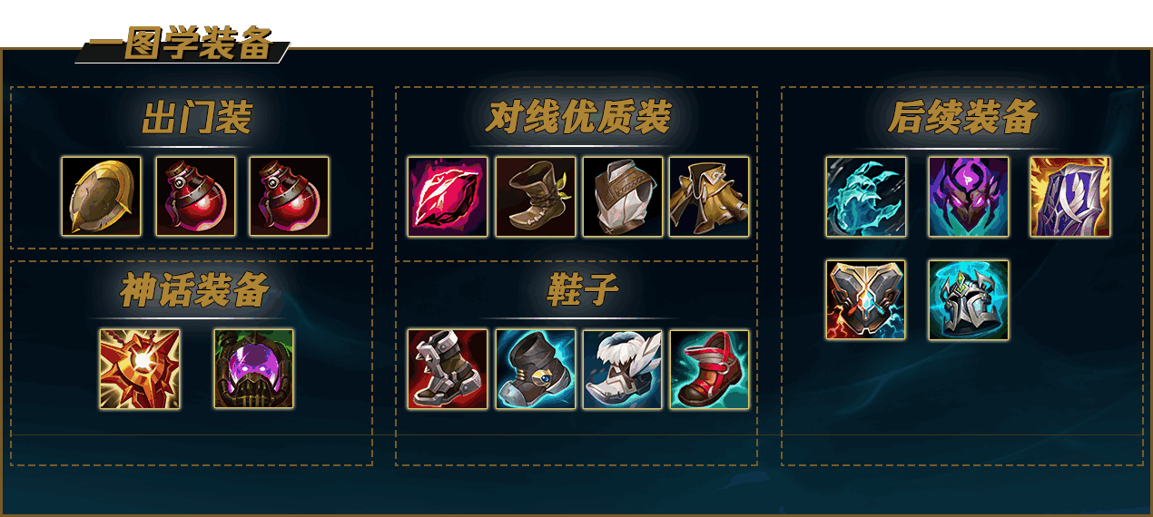Select the red Mobility Boots icon
This screenshot has width=1153, height=517.
point(710,369)
